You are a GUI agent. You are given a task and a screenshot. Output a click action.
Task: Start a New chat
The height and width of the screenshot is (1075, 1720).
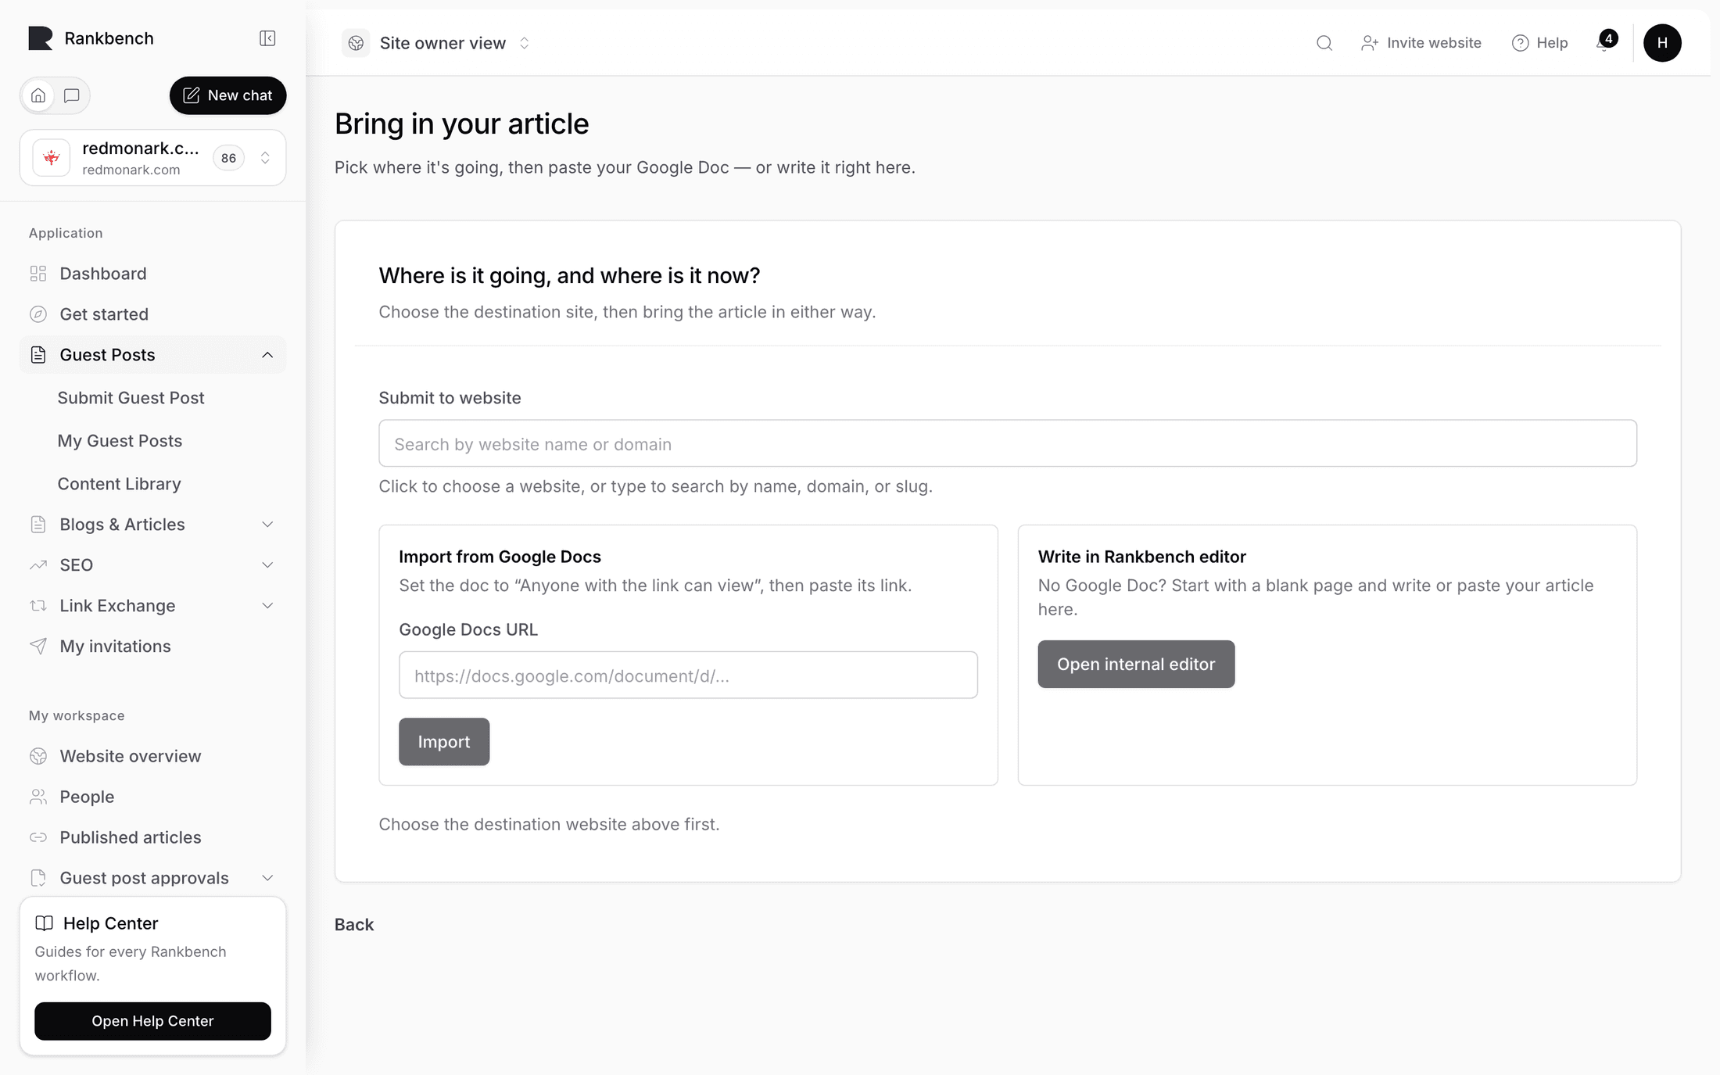coord(228,95)
